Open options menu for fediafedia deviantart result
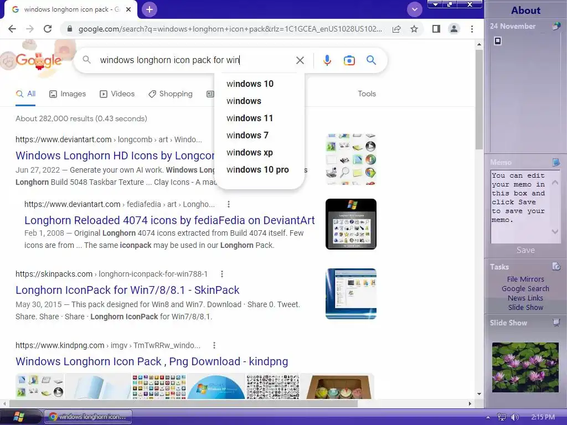567x425 pixels. click(x=229, y=205)
